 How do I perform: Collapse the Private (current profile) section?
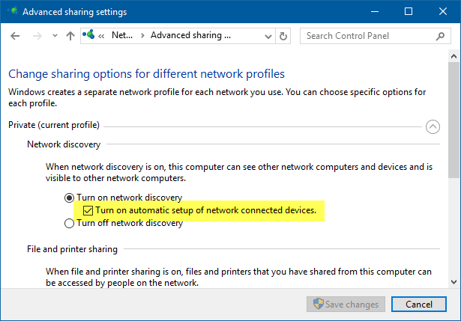point(433,126)
